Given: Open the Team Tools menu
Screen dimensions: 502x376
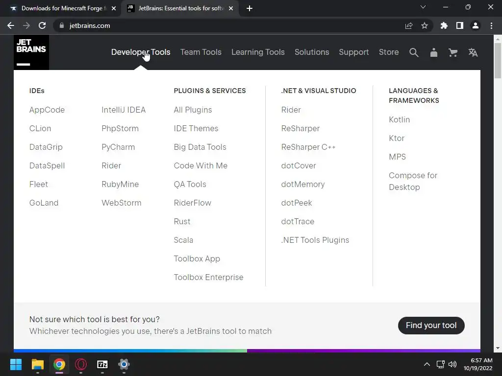Looking at the screenshot, I should pos(201,52).
